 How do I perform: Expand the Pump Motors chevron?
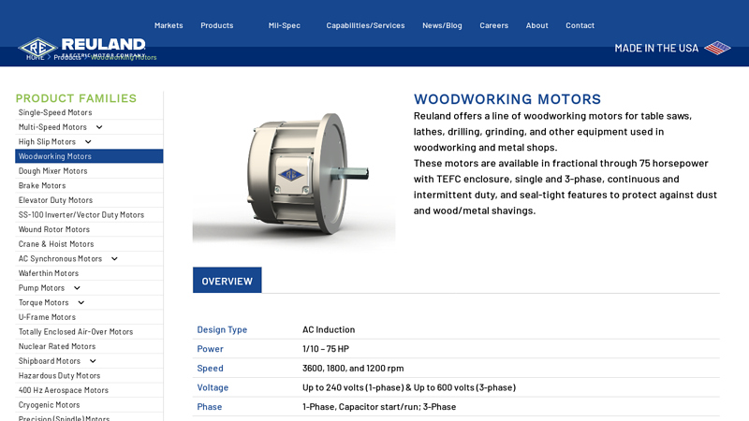pyautogui.click(x=77, y=288)
